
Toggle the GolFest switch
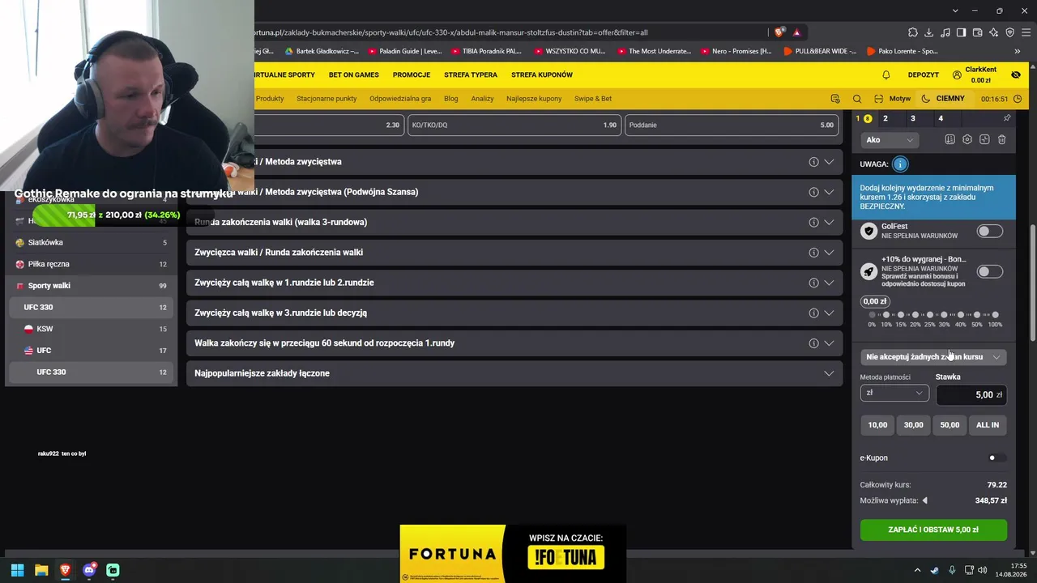coord(989,232)
